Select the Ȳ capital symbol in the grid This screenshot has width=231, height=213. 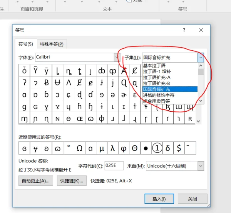pyautogui.click(x=35, y=71)
